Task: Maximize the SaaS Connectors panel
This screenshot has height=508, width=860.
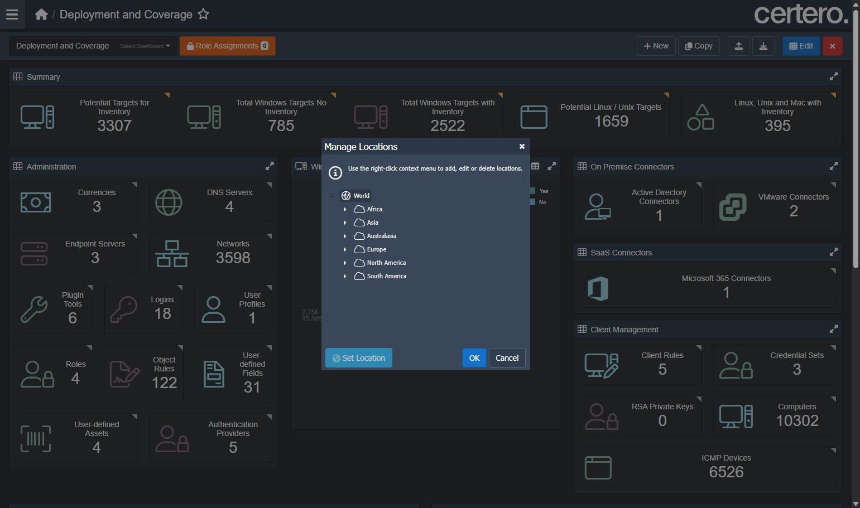Action: tap(833, 252)
